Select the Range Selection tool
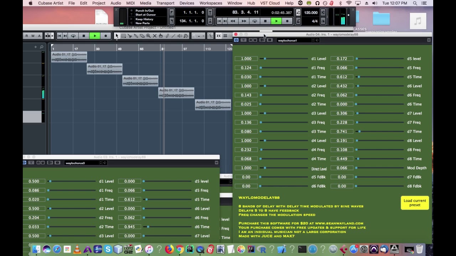Image resolution: width=456 pixels, height=256 pixels. (x=123, y=36)
